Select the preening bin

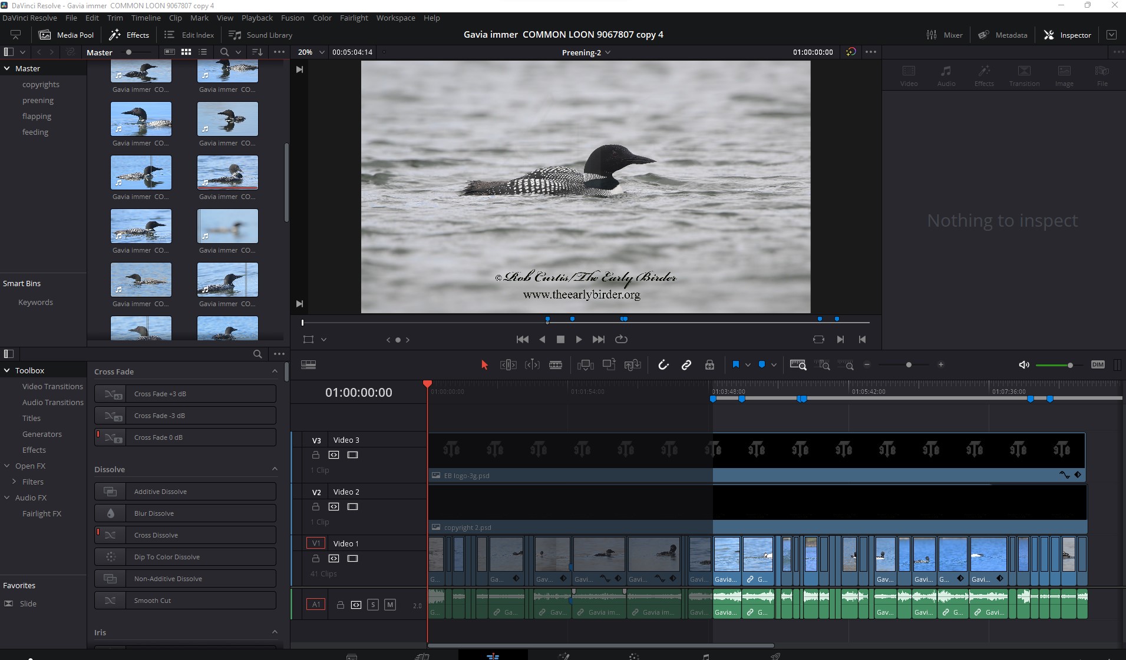38,100
